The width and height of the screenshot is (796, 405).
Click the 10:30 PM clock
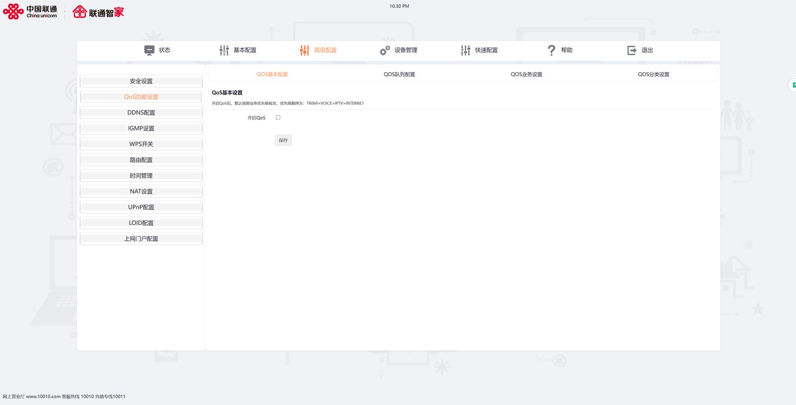[x=399, y=6]
